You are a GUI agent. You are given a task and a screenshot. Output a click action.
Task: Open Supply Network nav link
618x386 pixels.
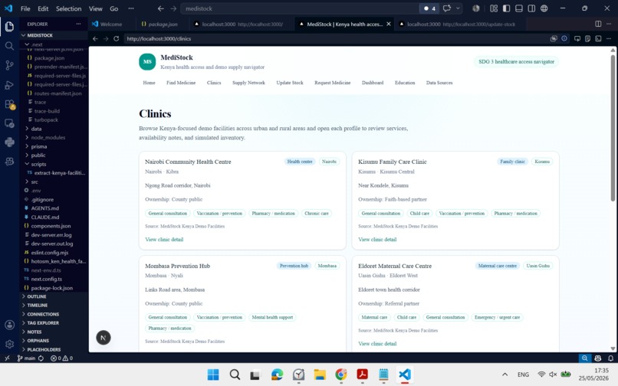[248, 83]
